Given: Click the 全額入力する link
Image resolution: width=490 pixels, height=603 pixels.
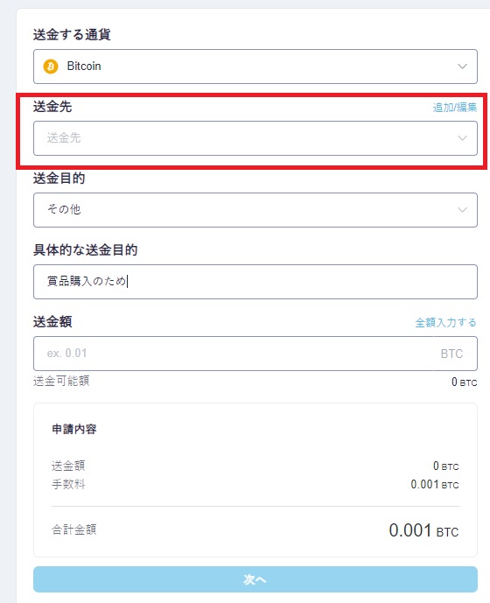Looking at the screenshot, I should pos(445,322).
